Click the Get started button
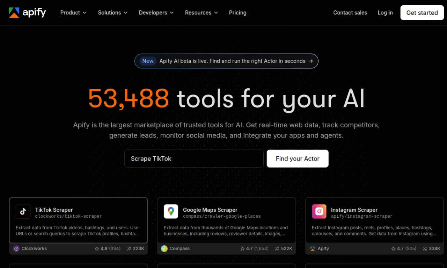 (x=422, y=13)
